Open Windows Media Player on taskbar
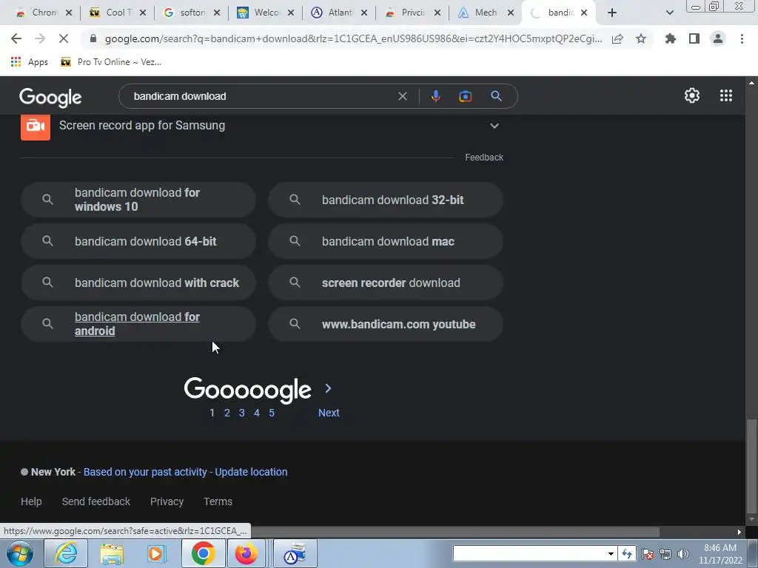Image resolution: width=758 pixels, height=568 pixels. point(157,554)
